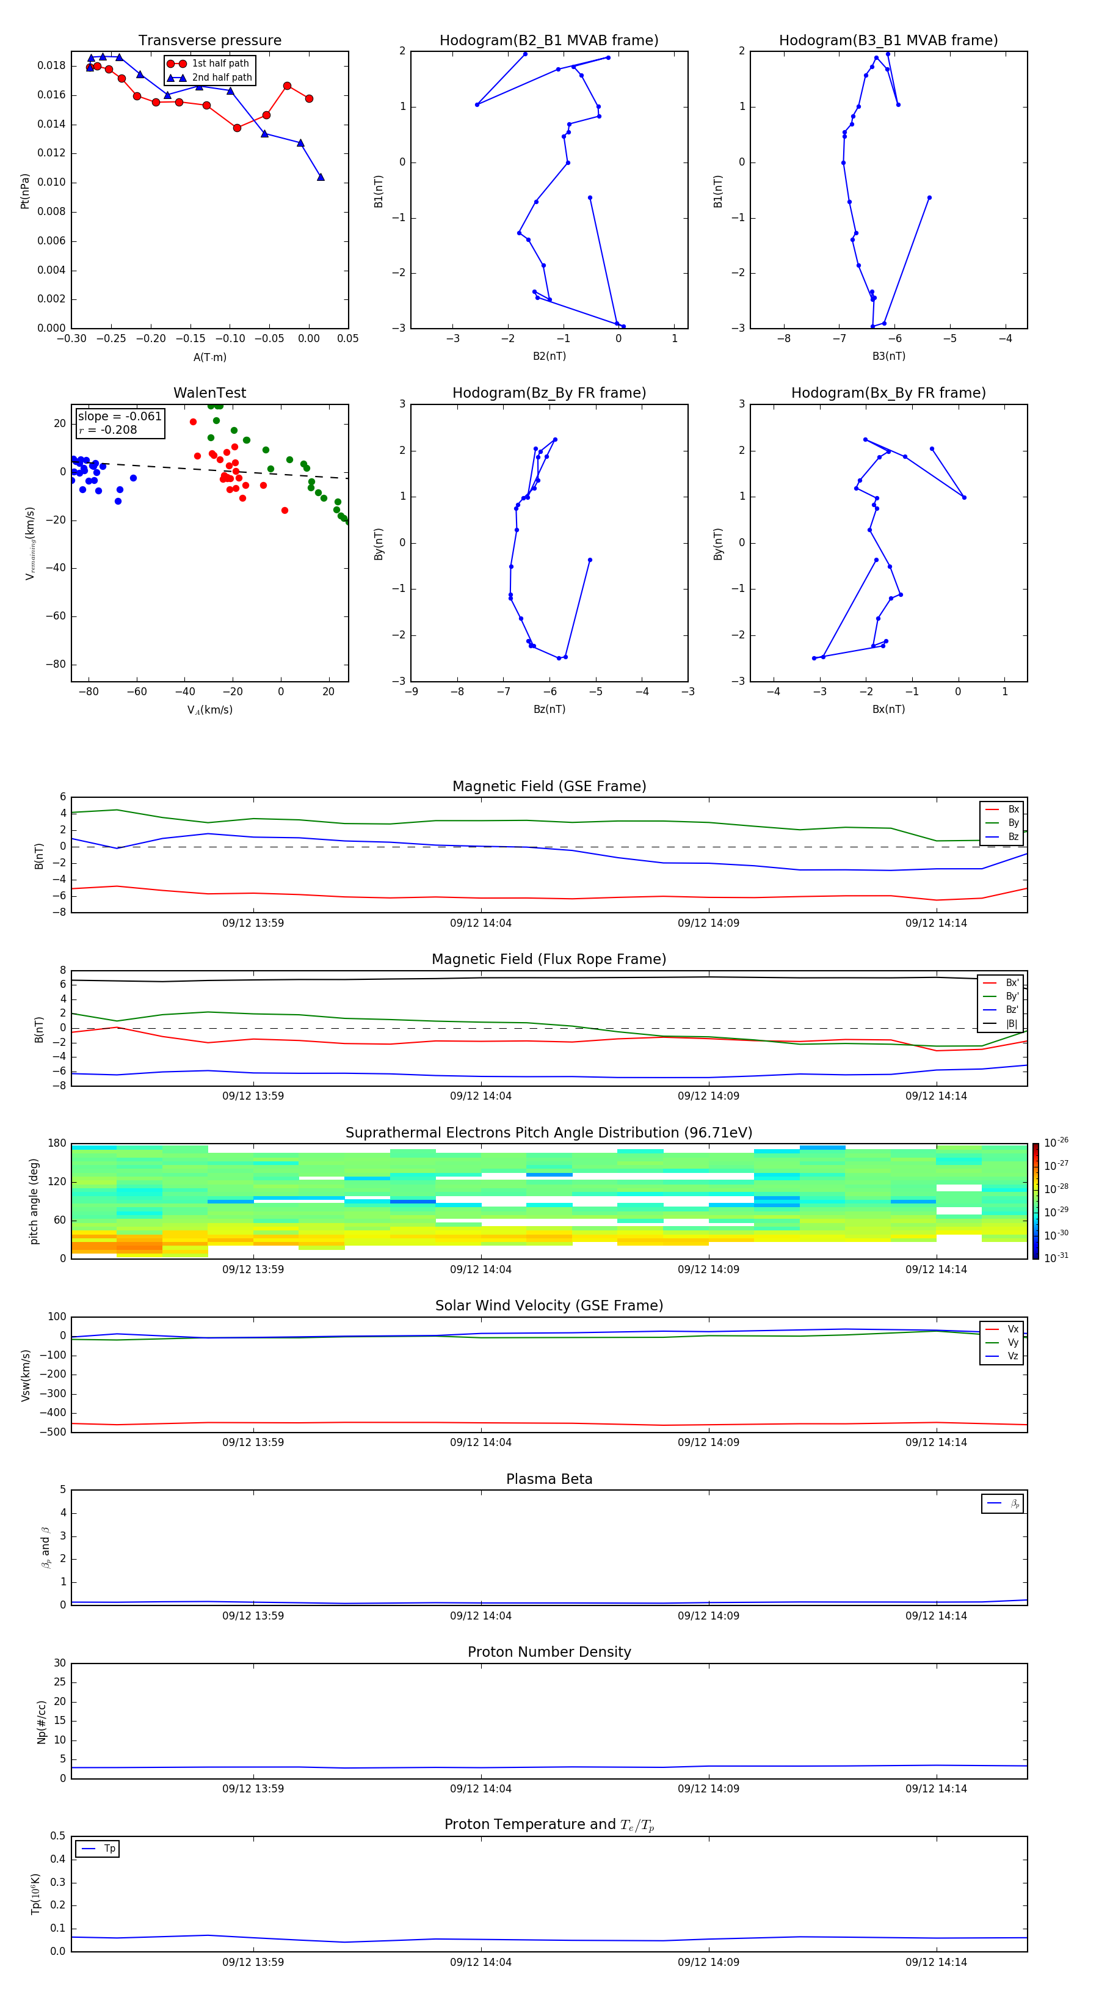This screenshot has width=1099, height=2016.
Task: Click the 'Hodogram(B2_B1 MVAB frame)' title
Action: (x=549, y=41)
